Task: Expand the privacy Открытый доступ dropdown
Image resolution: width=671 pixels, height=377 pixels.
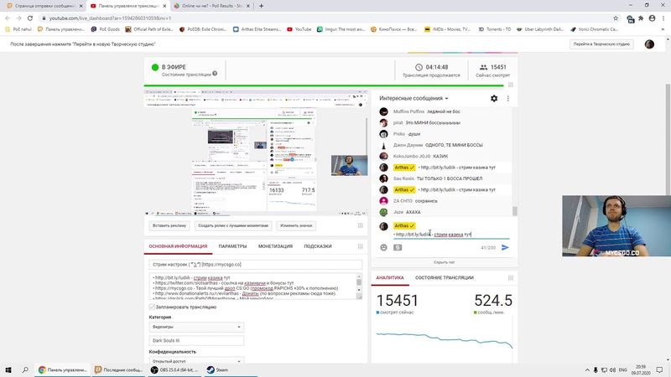Action: pyautogui.click(x=197, y=363)
